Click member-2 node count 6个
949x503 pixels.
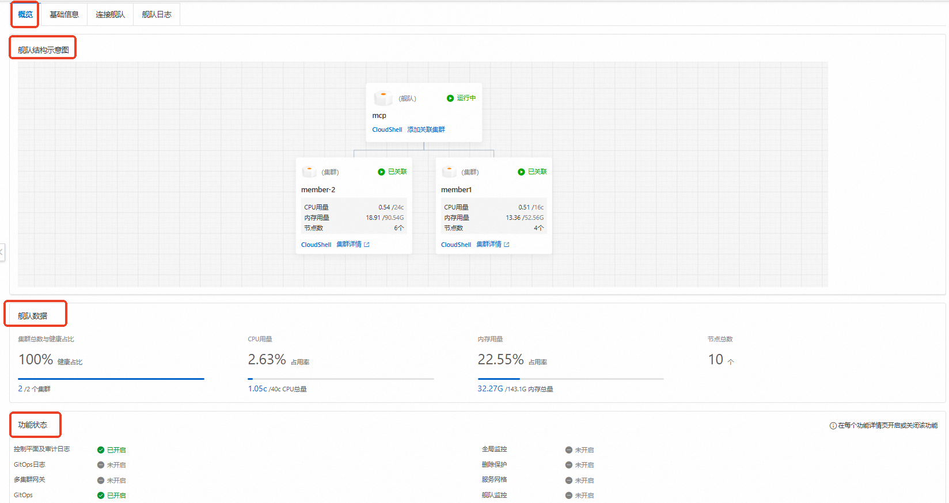399,228
